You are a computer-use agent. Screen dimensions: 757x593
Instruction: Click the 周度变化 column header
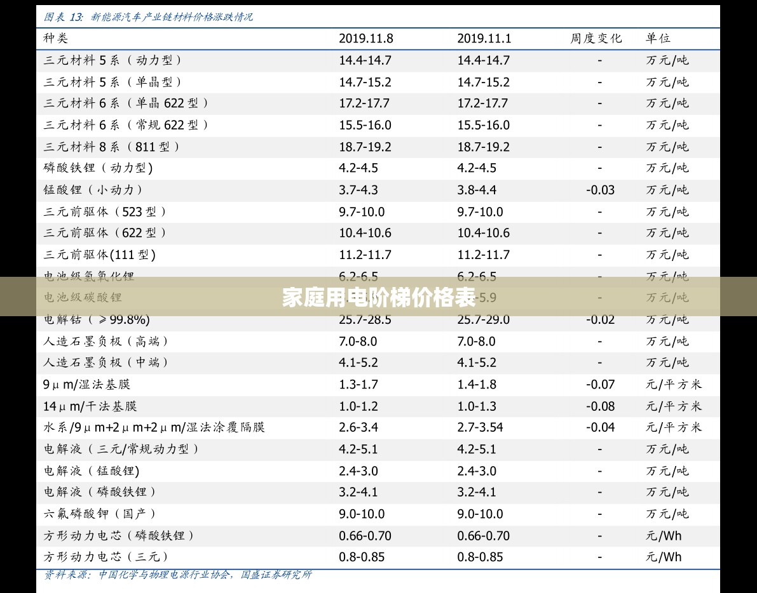(x=596, y=39)
